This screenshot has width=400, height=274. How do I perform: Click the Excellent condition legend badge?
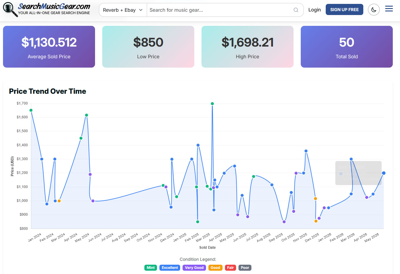tap(170, 268)
